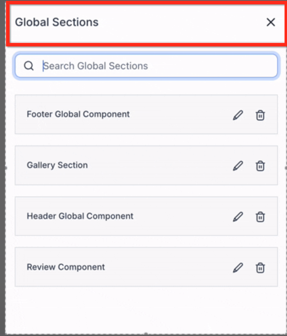This screenshot has width=287, height=336.
Task: Delete the Footer Global Component section
Action: [260, 115]
